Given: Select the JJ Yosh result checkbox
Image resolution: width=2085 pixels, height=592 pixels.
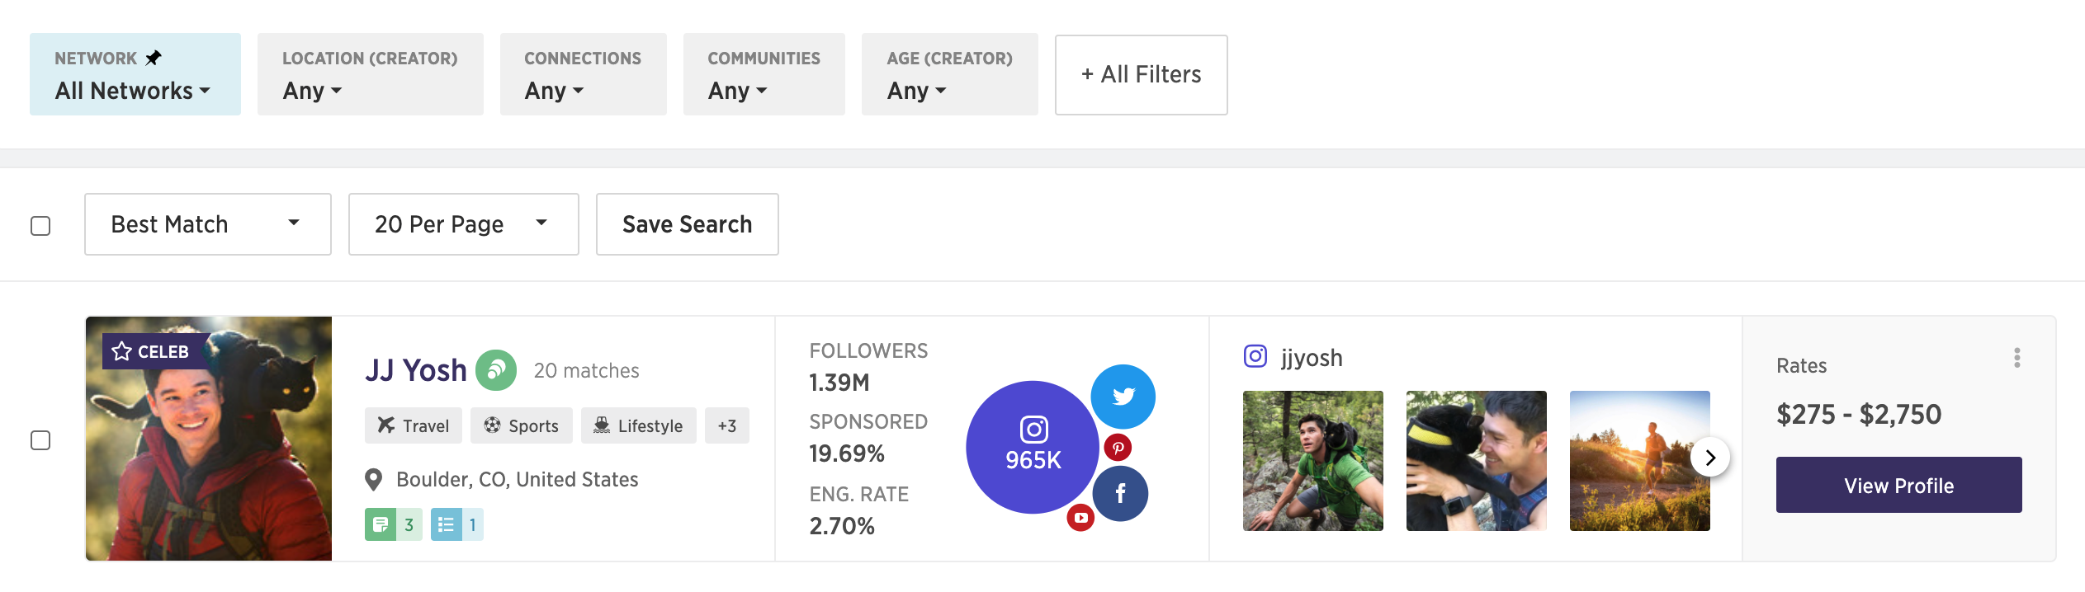Looking at the screenshot, I should (40, 439).
